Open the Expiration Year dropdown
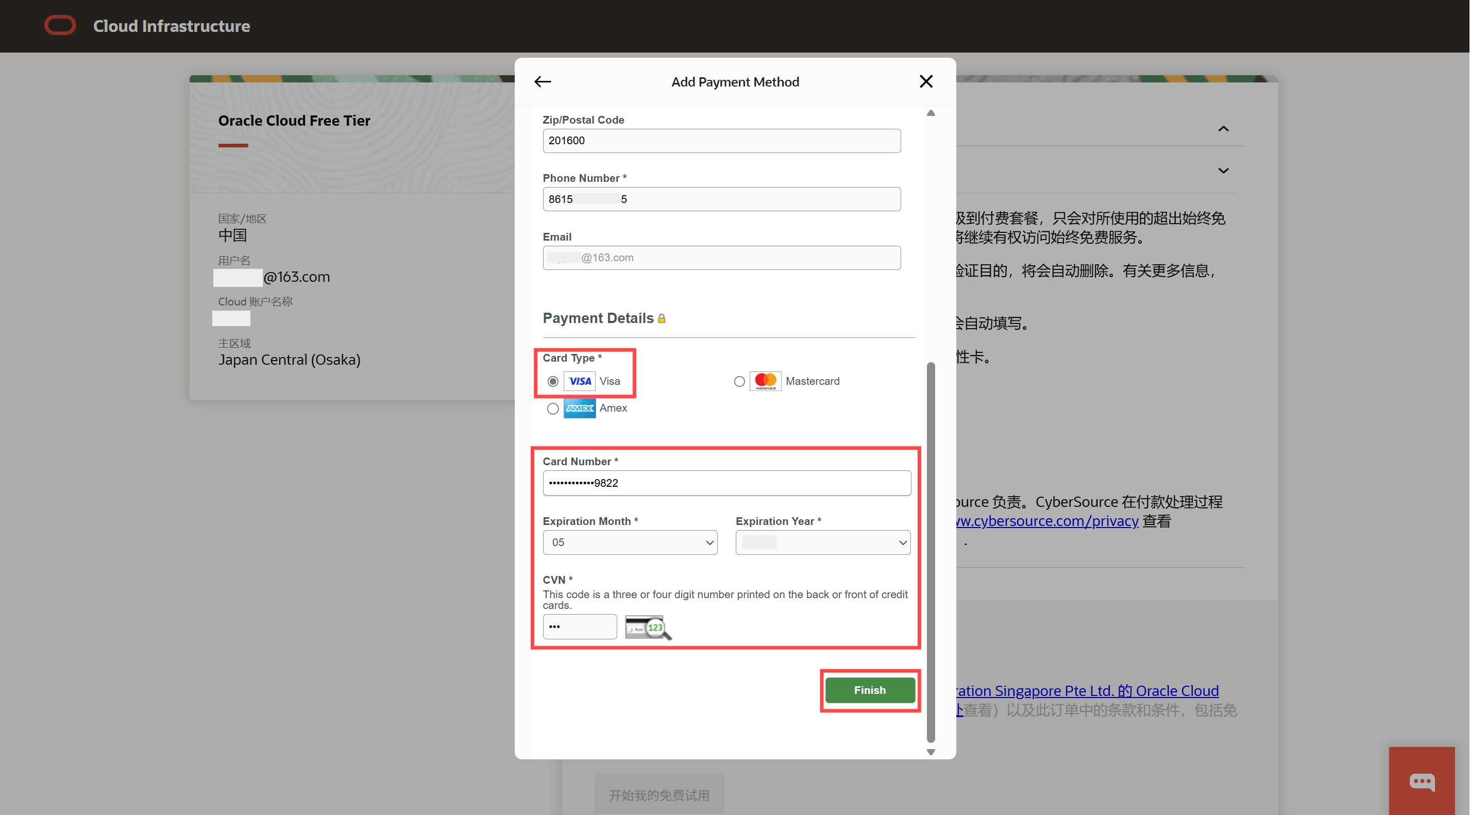The image size is (1471, 815). coord(823,542)
